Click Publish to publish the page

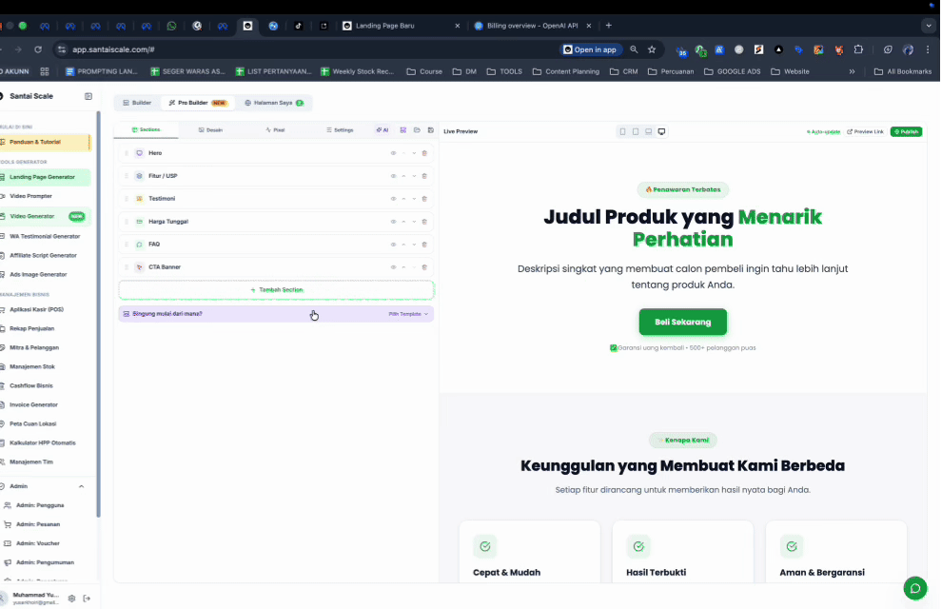coord(906,131)
